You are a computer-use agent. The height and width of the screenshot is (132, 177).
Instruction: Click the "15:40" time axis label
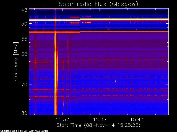tap(137, 120)
